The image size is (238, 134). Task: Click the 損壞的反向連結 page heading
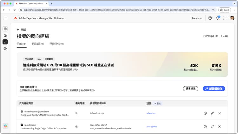click(x=33, y=36)
